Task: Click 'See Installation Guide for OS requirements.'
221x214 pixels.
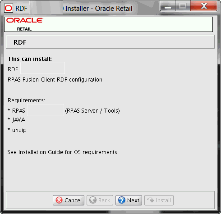Action: [63, 152]
